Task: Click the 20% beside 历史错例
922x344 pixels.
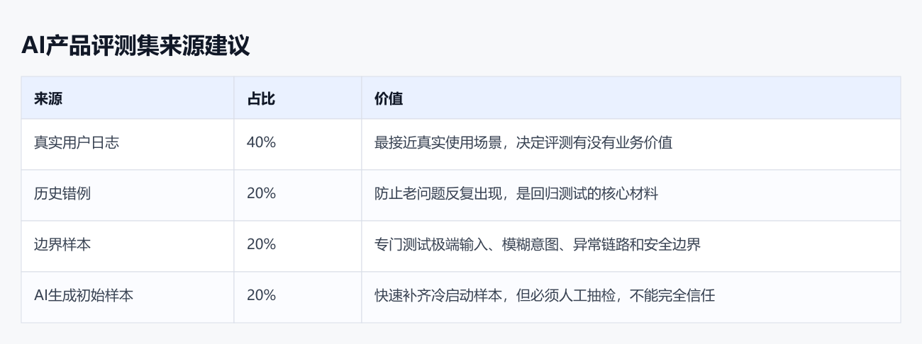Action: 261,193
